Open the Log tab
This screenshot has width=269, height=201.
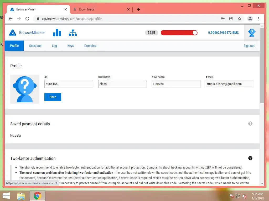coord(54,46)
